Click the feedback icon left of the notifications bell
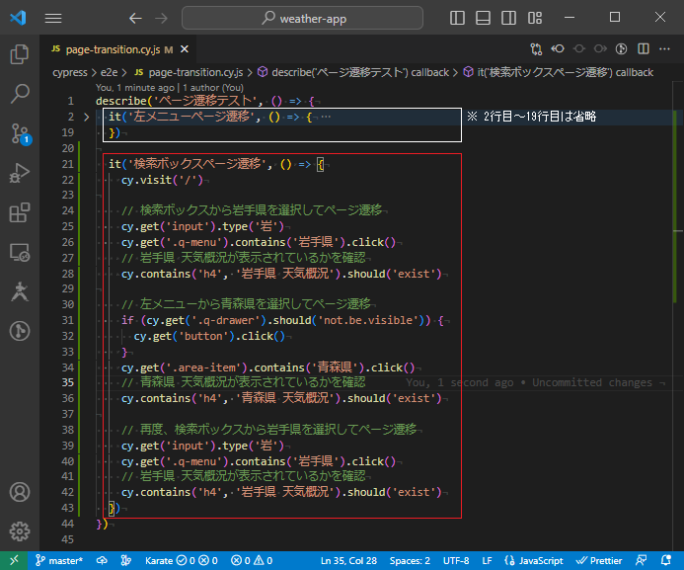This screenshot has width=684, height=570. click(x=642, y=560)
